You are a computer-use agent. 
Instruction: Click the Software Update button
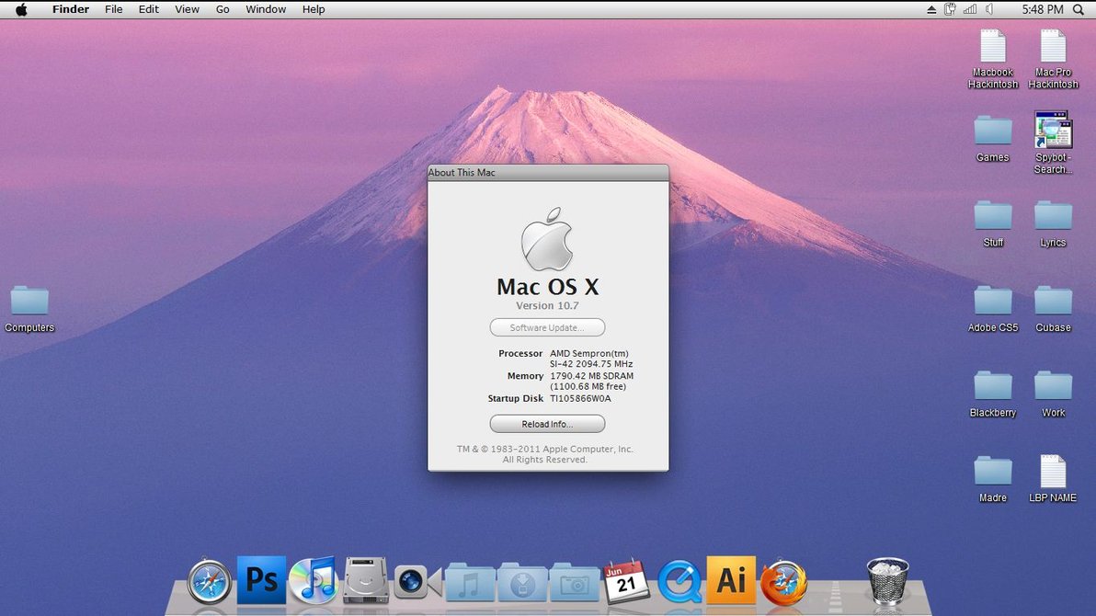pyautogui.click(x=547, y=327)
